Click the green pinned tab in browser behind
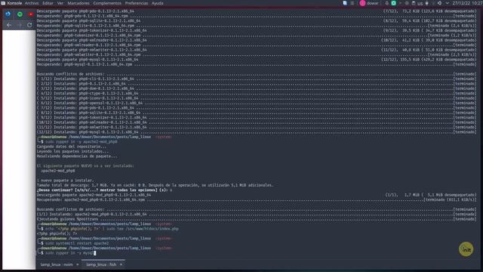Viewport: 483px width, 272px height. click(x=20, y=14)
